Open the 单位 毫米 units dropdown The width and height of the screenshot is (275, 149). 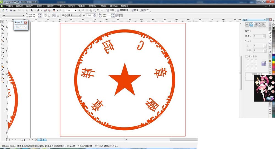(x=79, y=15)
